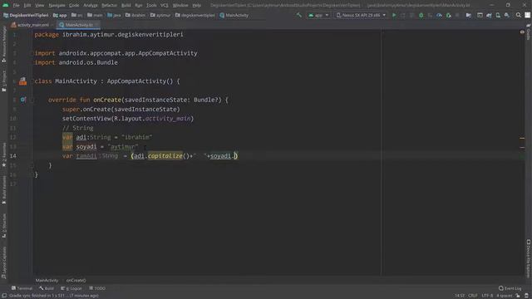The width and height of the screenshot is (532, 299).
Task: Open the View menu
Action: click(39, 6)
